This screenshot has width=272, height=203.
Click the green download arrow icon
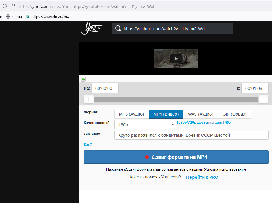pos(83,79)
